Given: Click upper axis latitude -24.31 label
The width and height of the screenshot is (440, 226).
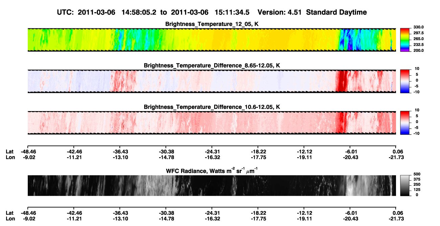Looking at the screenshot, I should tap(212, 151).
